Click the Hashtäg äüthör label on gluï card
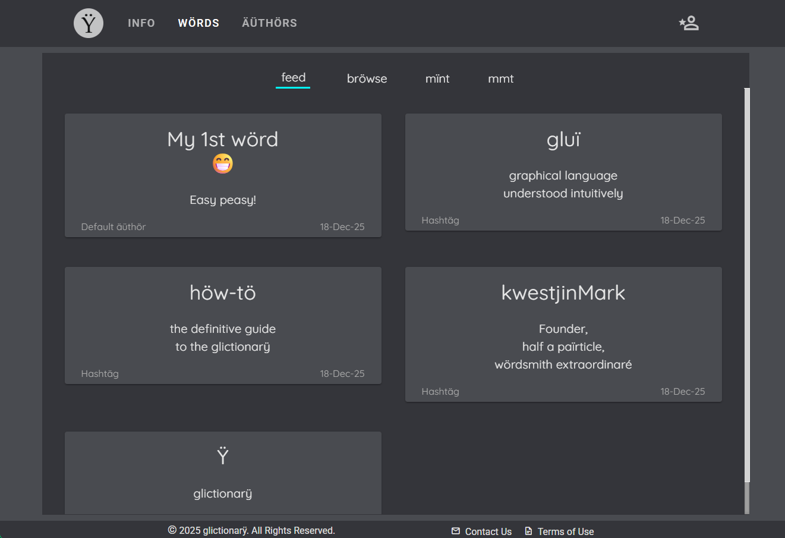 coord(440,220)
